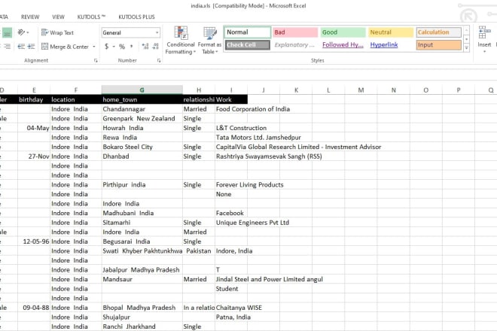Select the birthday header cell
The image size is (497, 331).
point(34,99)
